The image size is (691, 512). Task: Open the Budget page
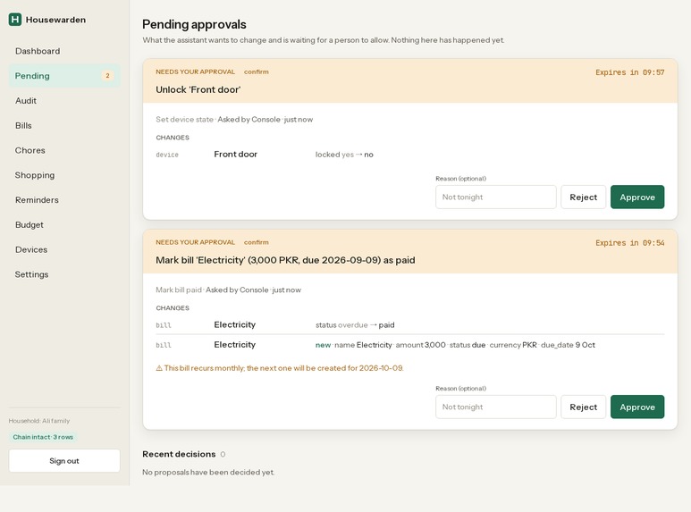pos(64,224)
